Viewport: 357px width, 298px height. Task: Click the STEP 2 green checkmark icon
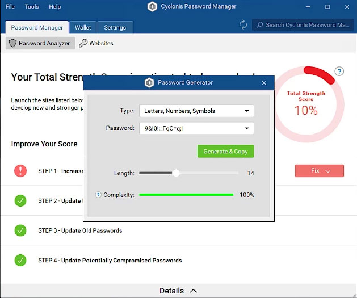(20, 200)
